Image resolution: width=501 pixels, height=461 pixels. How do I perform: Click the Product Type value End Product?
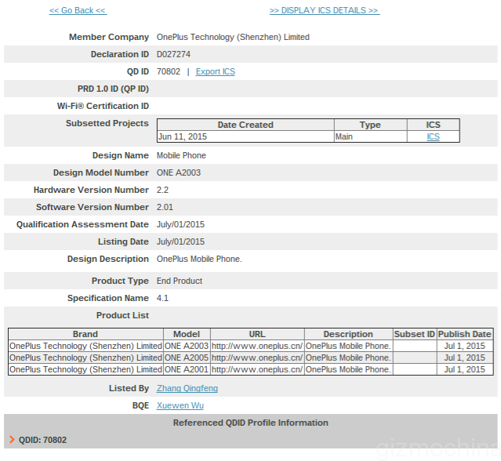pyautogui.click(x=180, y=281)
